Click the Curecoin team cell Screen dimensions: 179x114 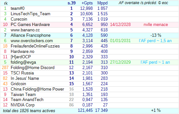point(19,19)
